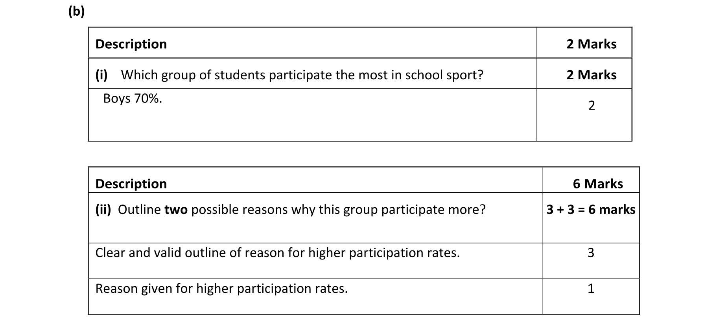Screen dimensions: 715x327
Task: Click the mark value "1" in last row
Action: [x=591, y=289]
